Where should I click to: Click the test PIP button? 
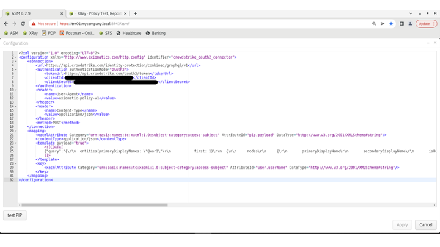point(15,215)
